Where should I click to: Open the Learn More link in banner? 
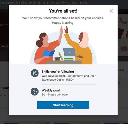(79, 2)
